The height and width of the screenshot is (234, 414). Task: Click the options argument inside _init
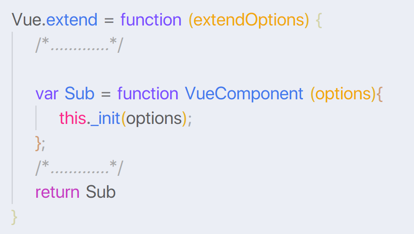(154, 119)
